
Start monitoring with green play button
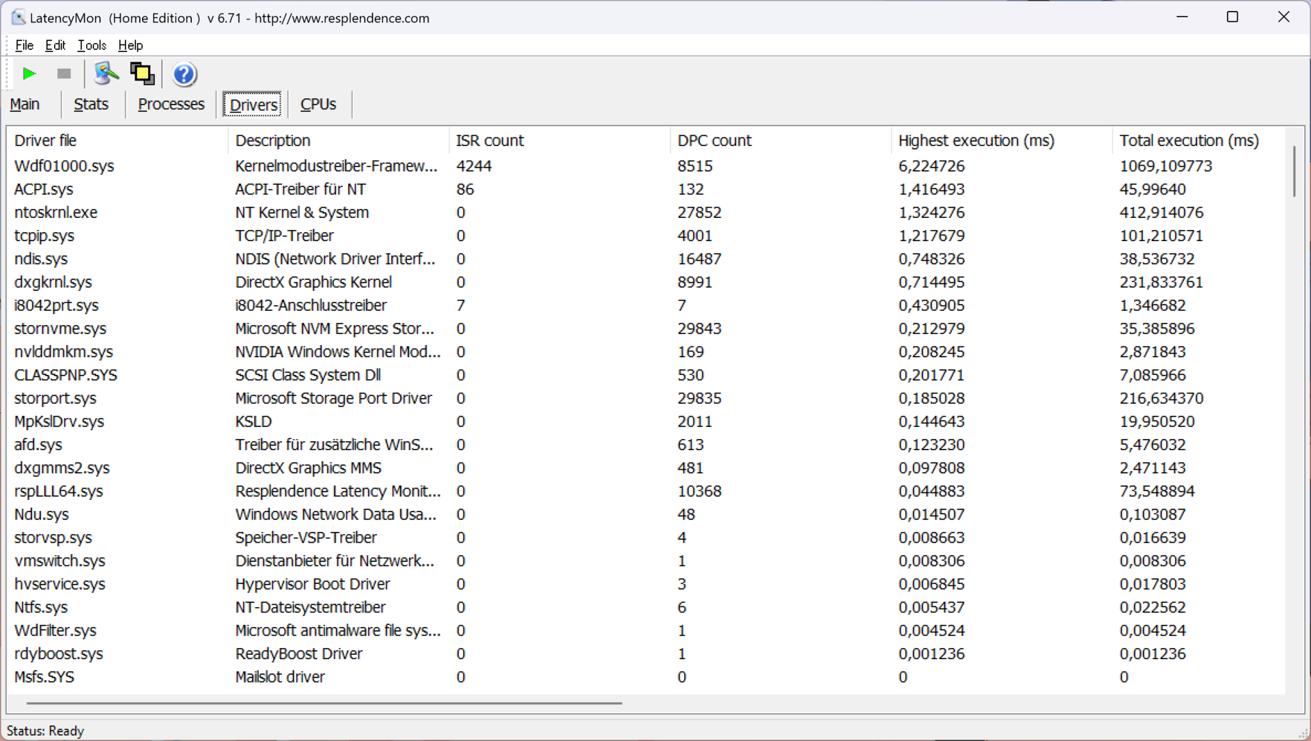coord(29,74)
